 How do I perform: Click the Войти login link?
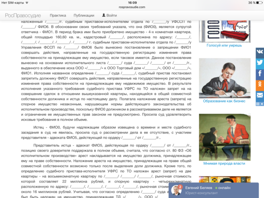click(112, 15)
